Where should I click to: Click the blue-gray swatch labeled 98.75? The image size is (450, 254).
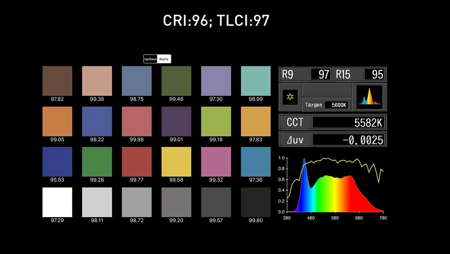[137, 81]
